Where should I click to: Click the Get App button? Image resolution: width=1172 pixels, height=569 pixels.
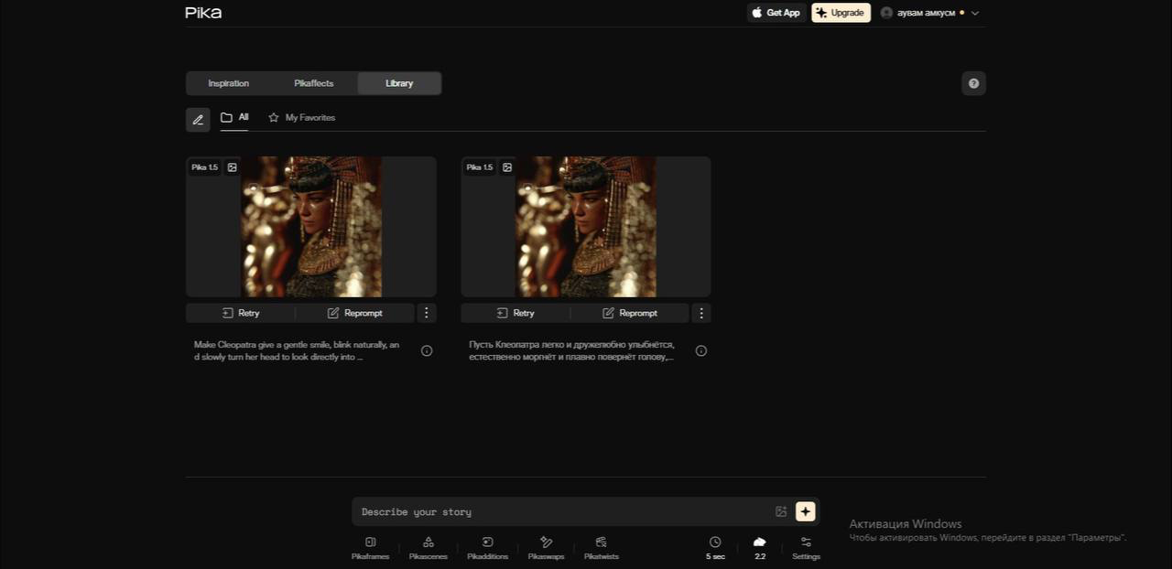[776, 13]
